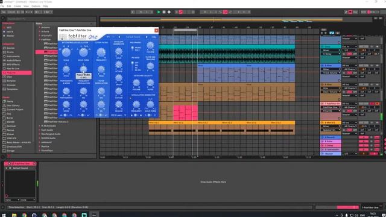Select Drums category in browser
This screenshot has width=386, height=217.
coord(10,52)
